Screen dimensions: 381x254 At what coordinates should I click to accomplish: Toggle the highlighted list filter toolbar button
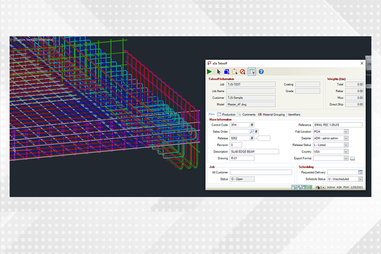(252, 72)
